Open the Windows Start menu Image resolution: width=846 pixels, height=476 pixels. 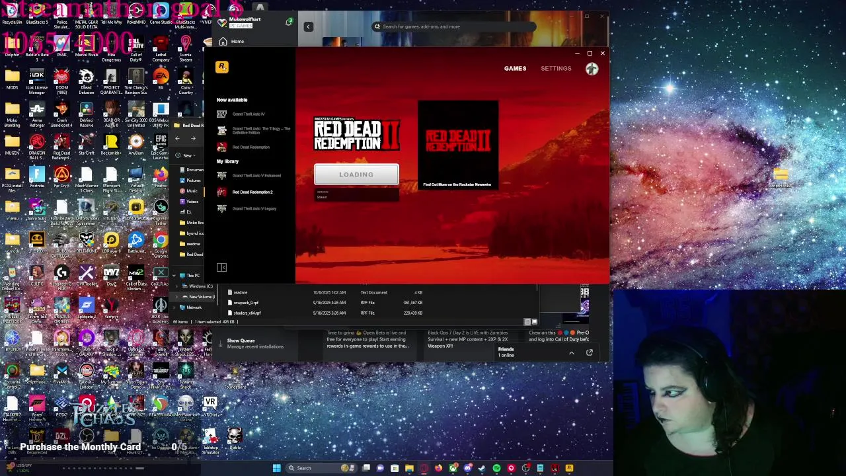[276, 468]
